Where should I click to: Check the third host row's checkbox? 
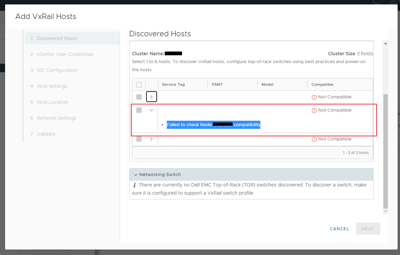pyautogui.click(x=139, y=139)
